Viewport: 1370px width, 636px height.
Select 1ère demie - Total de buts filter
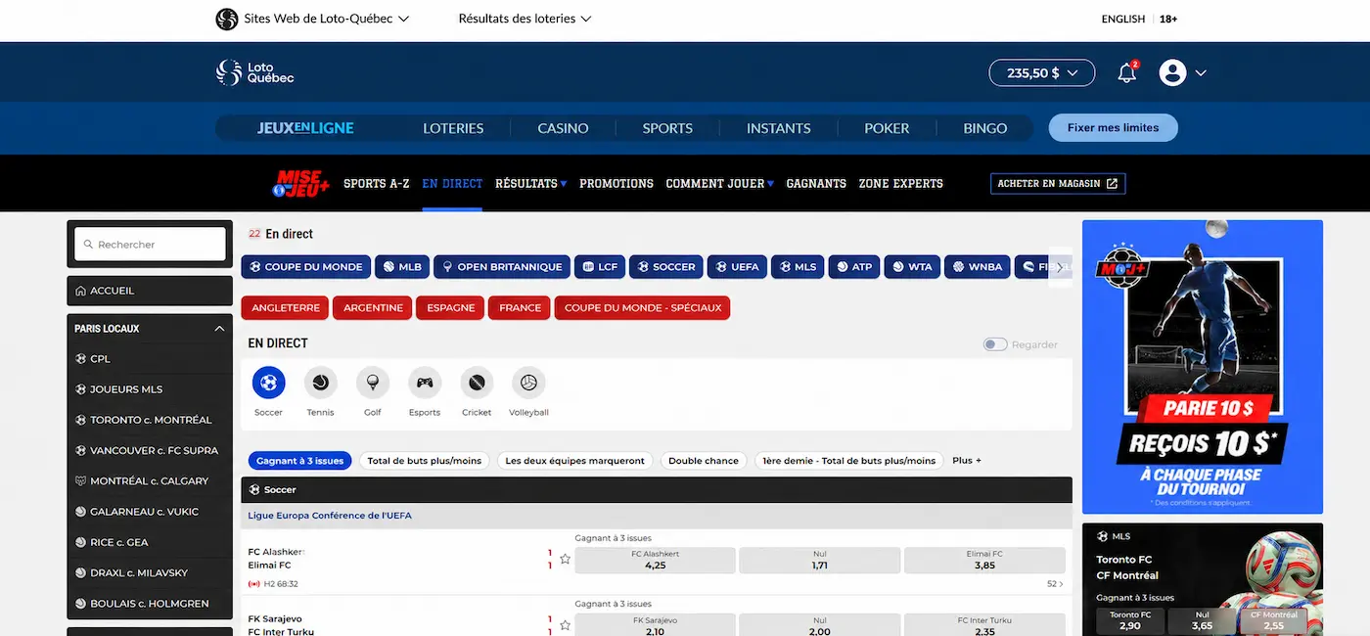click(849, 461)
